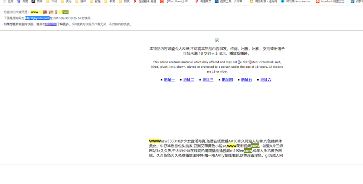Open the 新闻 bookmark folder
Image resolution: width=363 pixels, height=184 pixels.
[x=110, y=1]
